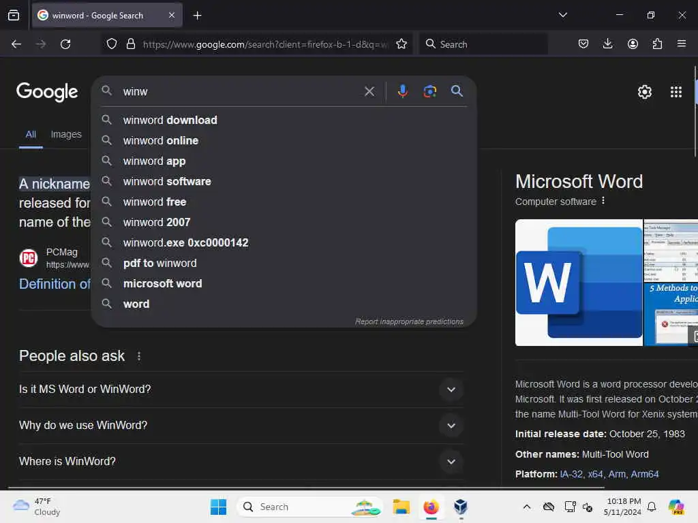The width and height of the screenshot is (698, 523).
Task: Choose suggestion 'winword app'
Action: (x=284, y=161)
